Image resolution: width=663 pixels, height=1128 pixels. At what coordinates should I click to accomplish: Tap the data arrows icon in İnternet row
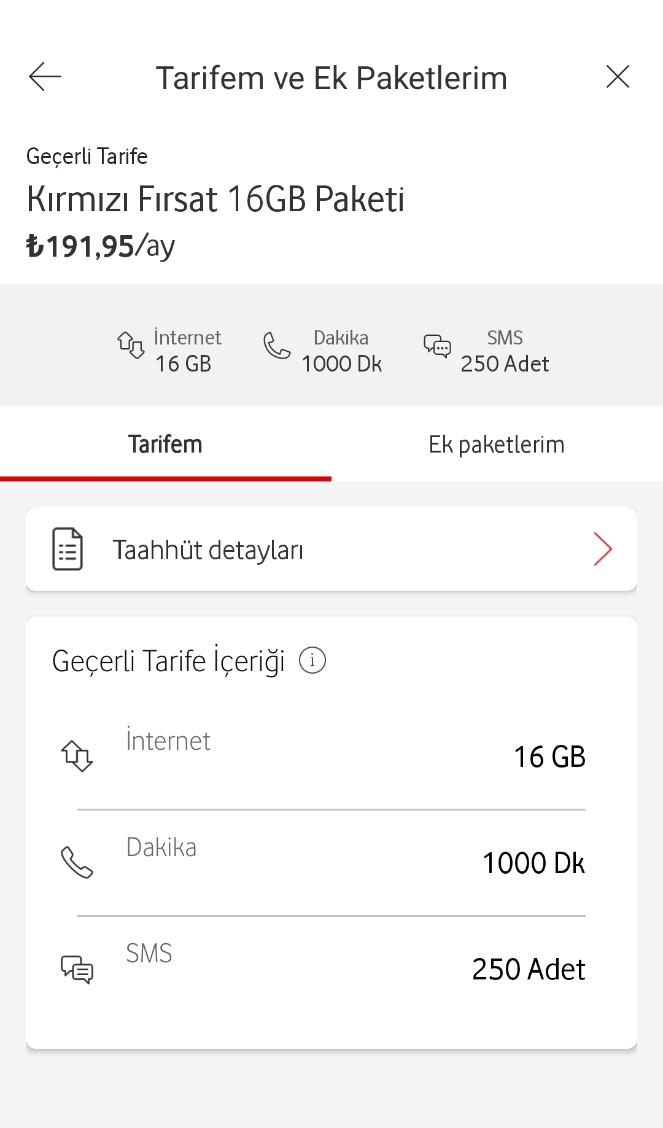77,756
